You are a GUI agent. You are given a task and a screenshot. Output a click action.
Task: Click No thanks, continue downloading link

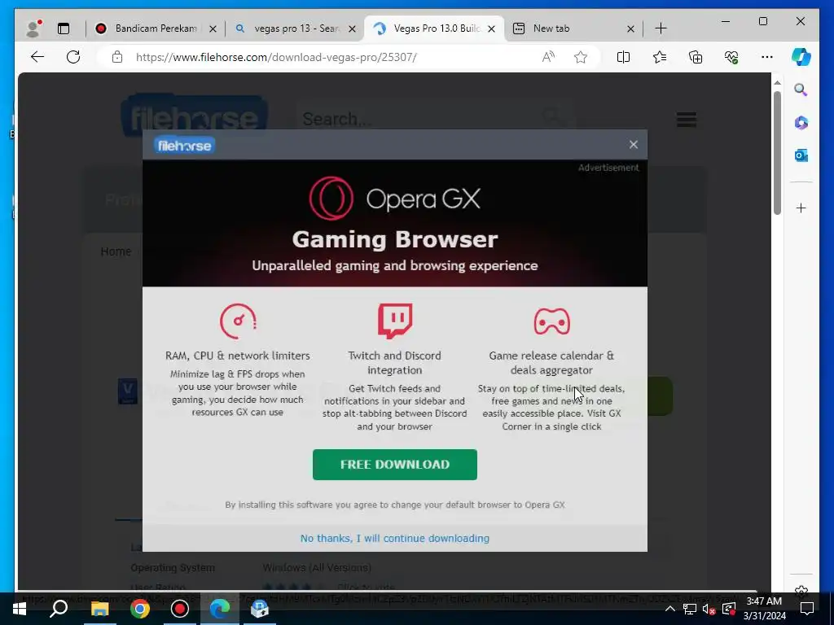[x=395, y=539]
